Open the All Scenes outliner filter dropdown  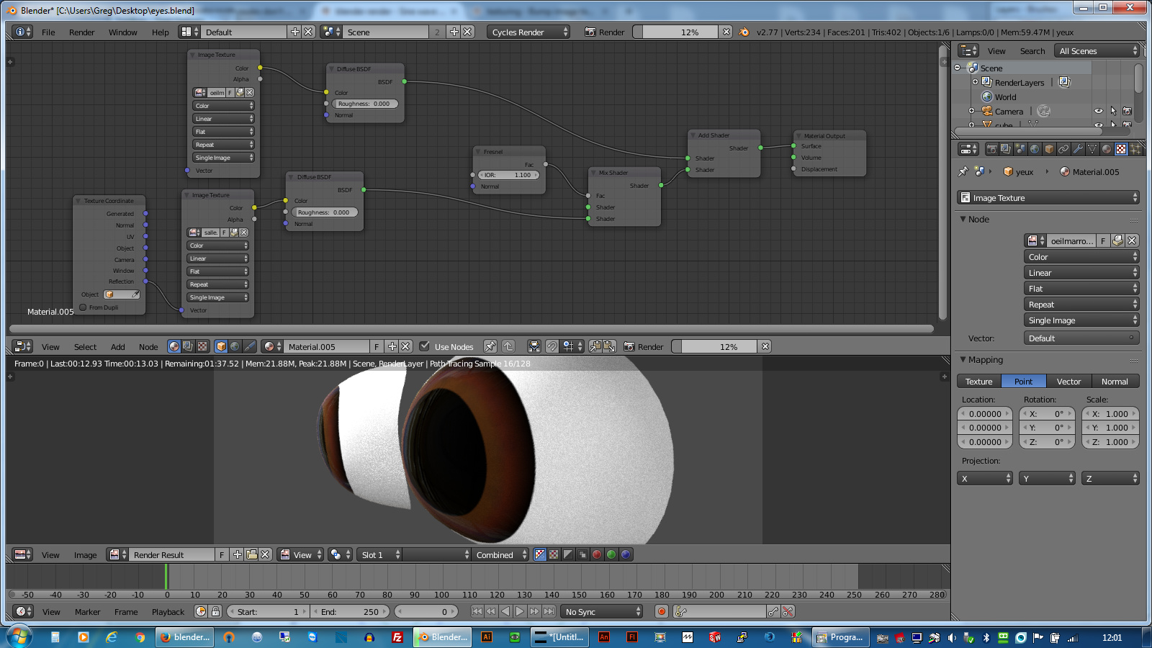click(x=1097, y=50)
